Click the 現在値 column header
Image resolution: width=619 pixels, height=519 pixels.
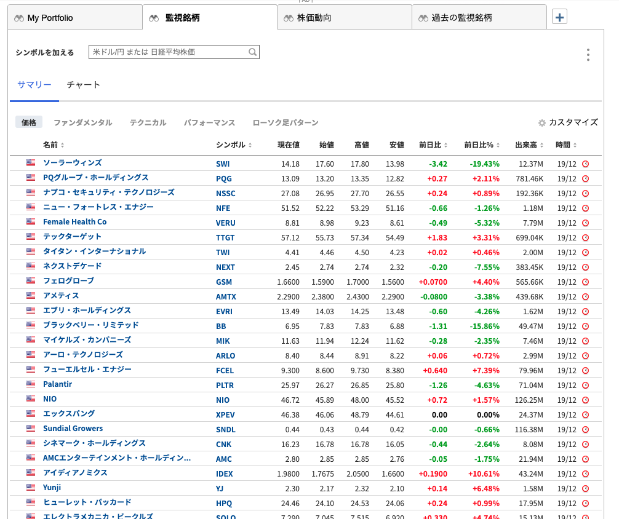pyautogui.click(x=288, y=145)
